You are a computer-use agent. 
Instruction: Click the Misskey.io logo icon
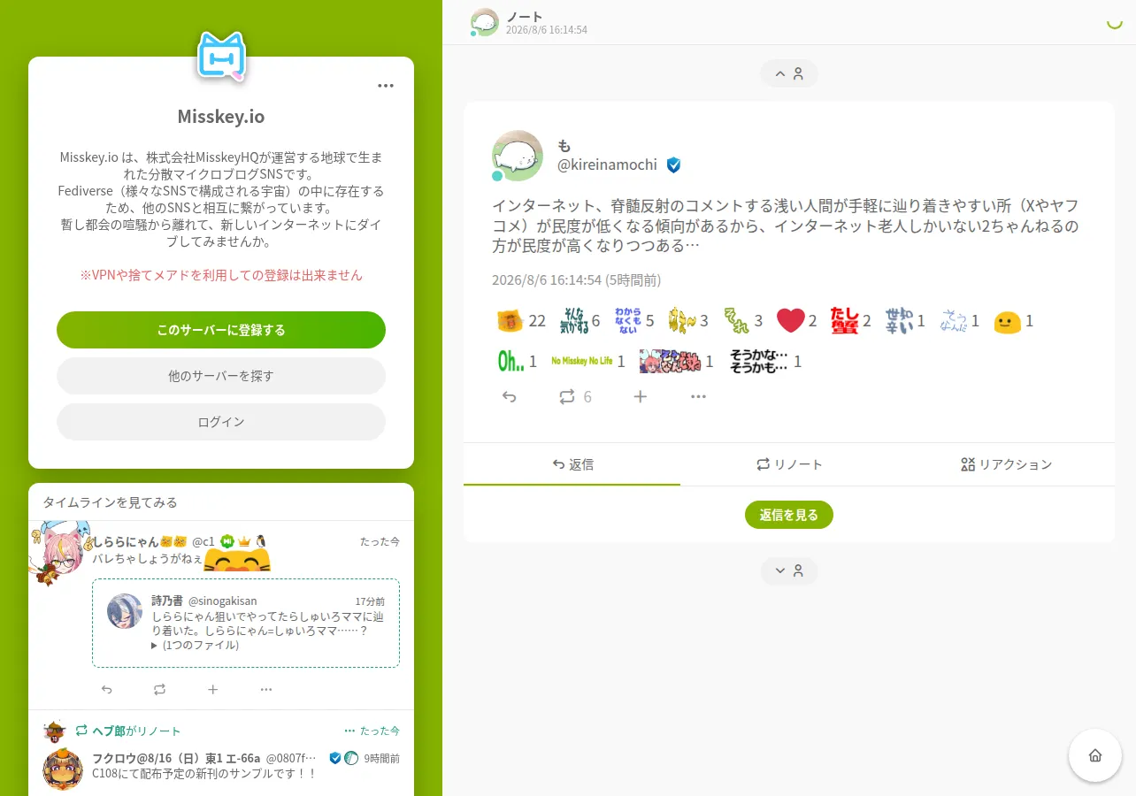point(221,57)
